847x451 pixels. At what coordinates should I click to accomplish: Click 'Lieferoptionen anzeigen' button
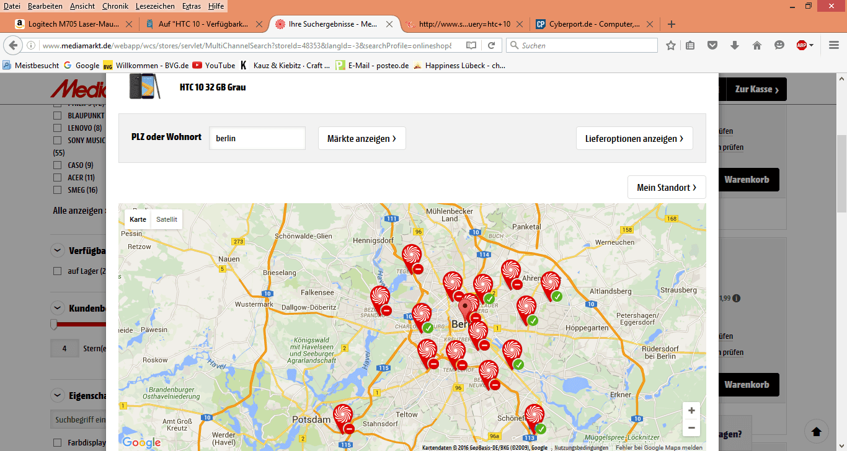coord(634,138)
